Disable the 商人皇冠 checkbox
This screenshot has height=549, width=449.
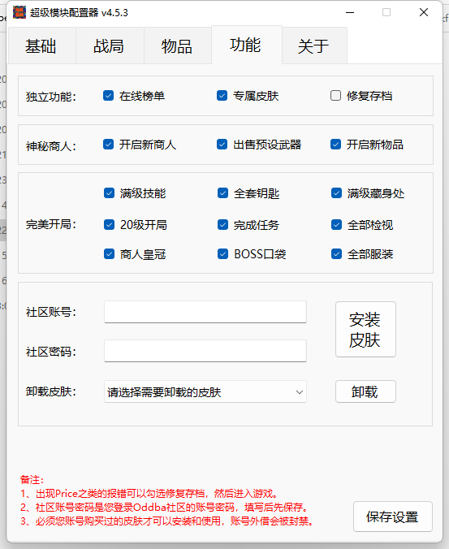pyautogui.click(x=109, y=254)
